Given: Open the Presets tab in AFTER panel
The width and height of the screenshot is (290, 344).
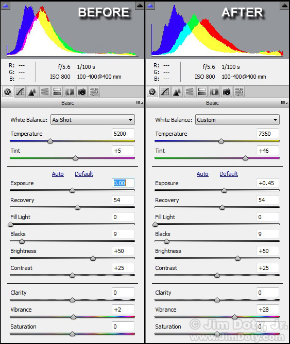Looking at the screenshot, I should click(239, 92).
